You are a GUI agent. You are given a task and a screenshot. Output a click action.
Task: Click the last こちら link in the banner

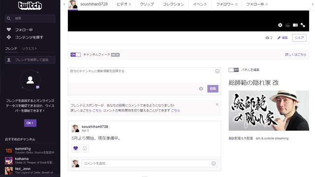175,110
